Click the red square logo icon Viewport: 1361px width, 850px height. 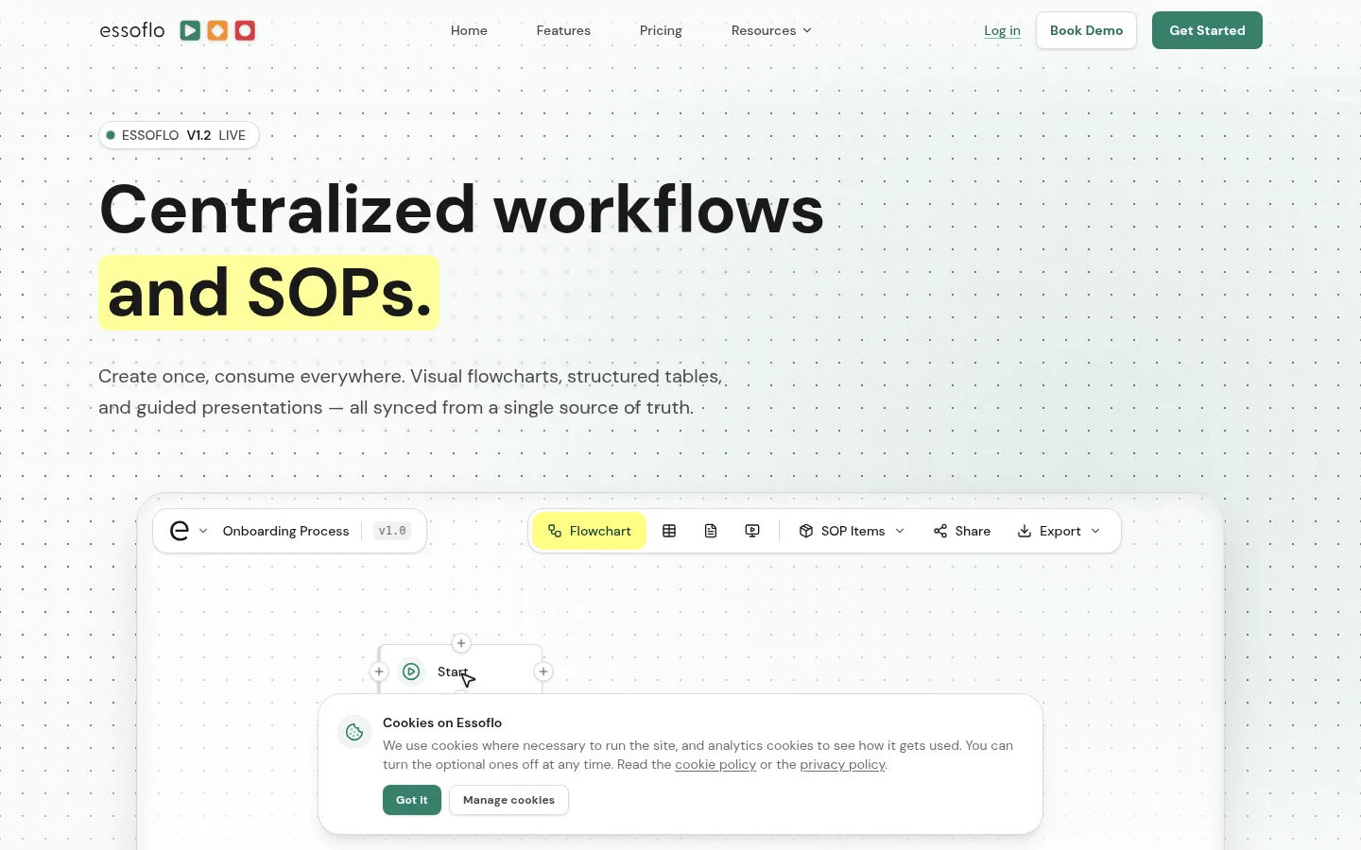(245, 30)
